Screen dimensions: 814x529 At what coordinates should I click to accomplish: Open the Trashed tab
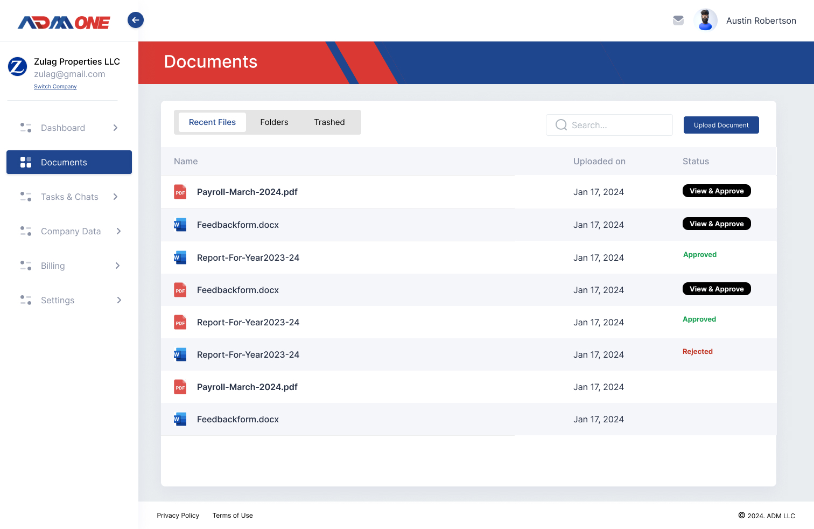[329, 122]
